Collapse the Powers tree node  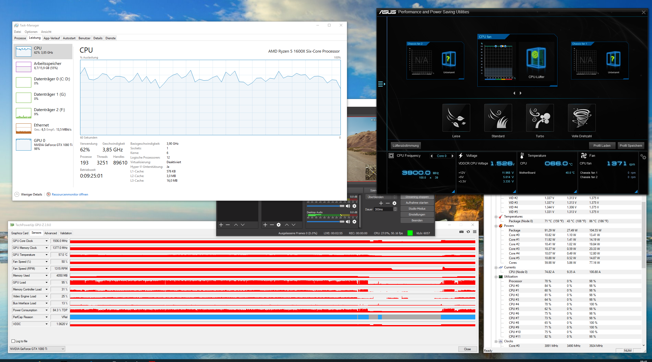[x=496, y=226]
